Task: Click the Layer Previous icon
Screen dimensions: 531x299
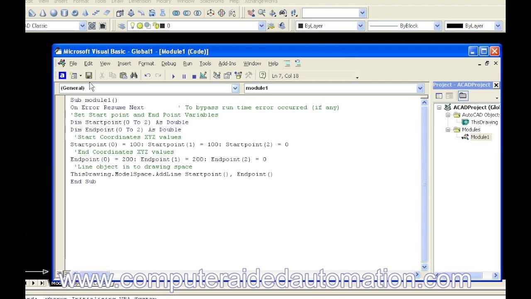Action: tap(282, 26)
